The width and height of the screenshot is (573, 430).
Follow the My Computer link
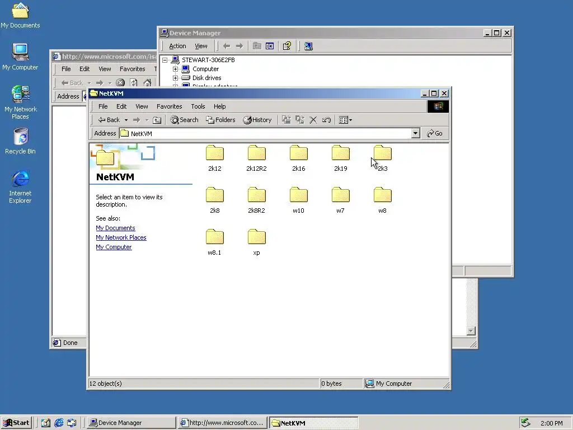(x=114, y=247)
